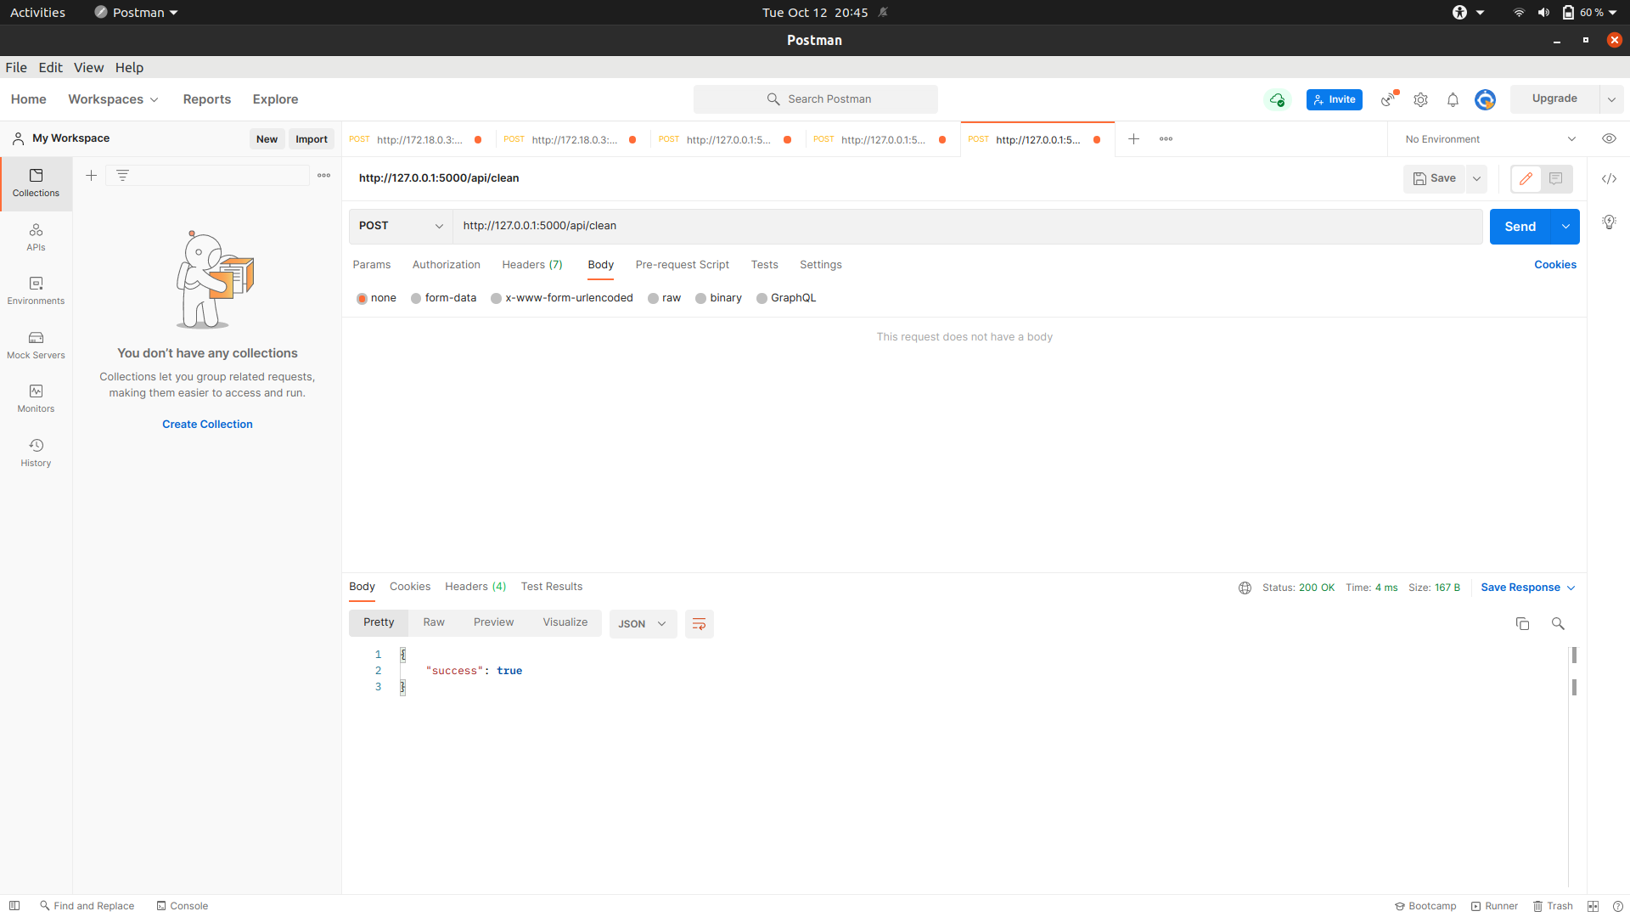Viewport: 1630px width, 917px height.
Task: Click the code snippet icon
Action: click(1609, 178)
